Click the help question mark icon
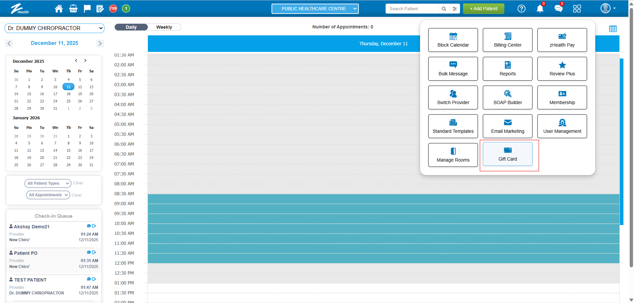634x303 pixels. 521,9
